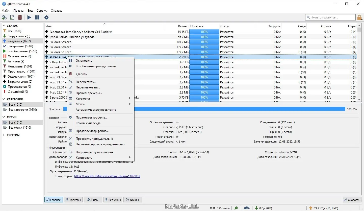Choose Проверить принудительно in context menu
This screenshot has height=211, width=364.
tap(100, 139)
